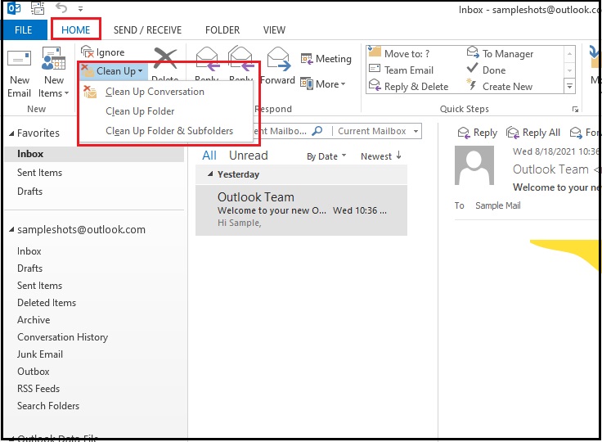Show All messages filter
This screenshot has height=442, width=602.
point(209,156)
